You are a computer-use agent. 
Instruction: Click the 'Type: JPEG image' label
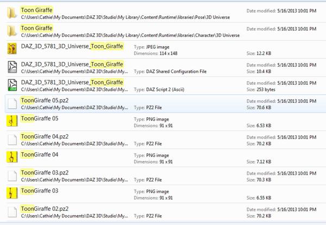(152, 47)
